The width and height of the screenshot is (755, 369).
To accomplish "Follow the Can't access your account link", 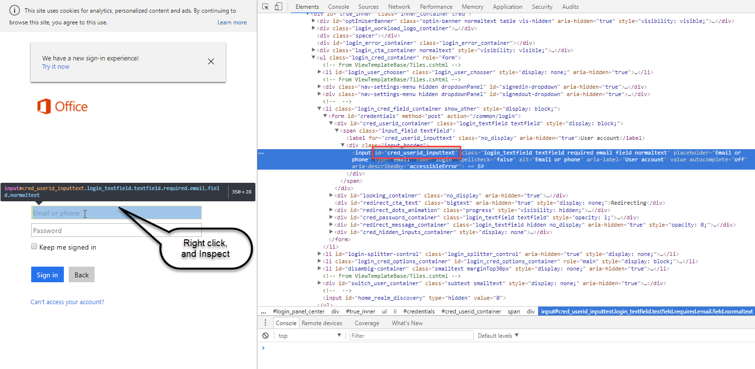I will [67, 302].
